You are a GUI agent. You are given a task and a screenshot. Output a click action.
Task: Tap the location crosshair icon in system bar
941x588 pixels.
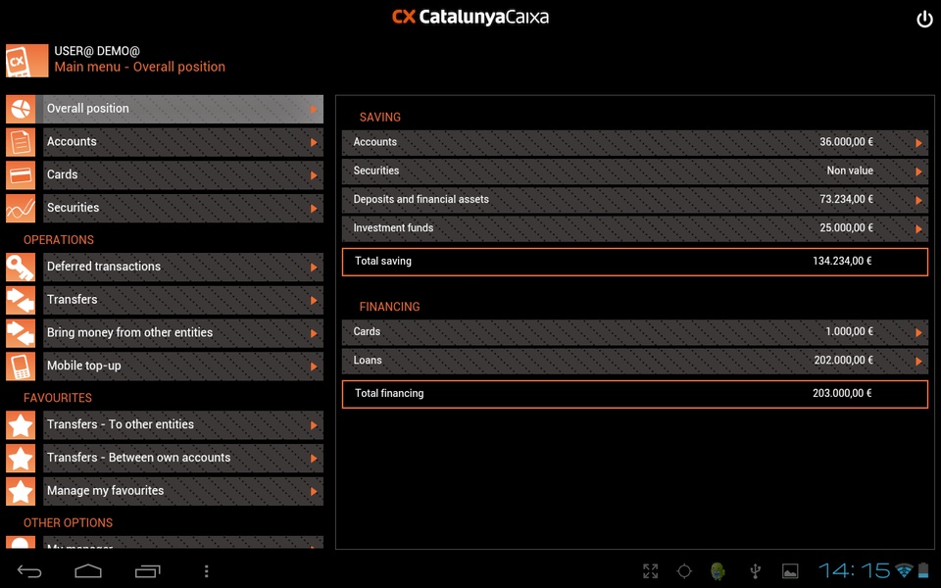684,571
